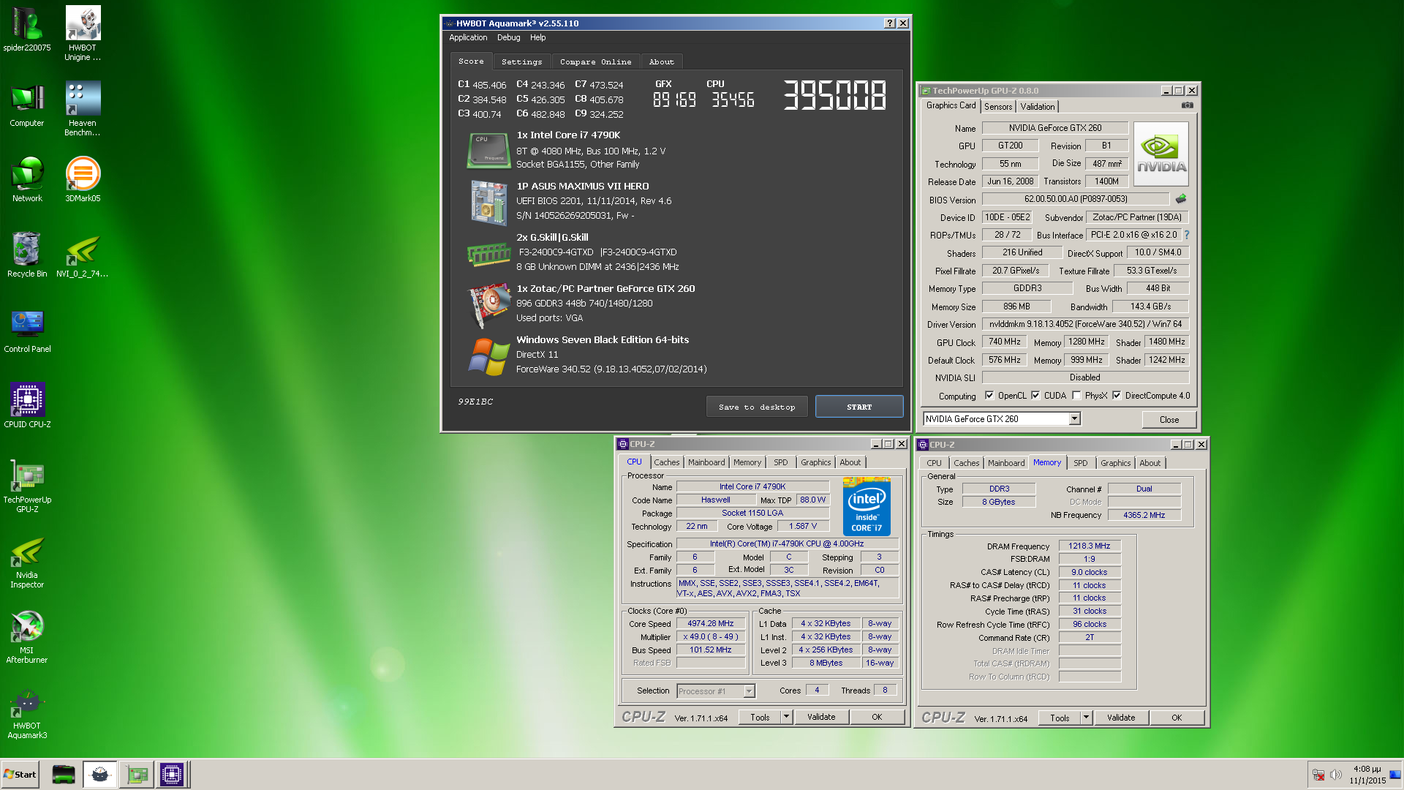Toggle the CUDA checkbox in GPU-Z
The image size is (1404, 790).
pyautogui.click(x=1035, y=396)
